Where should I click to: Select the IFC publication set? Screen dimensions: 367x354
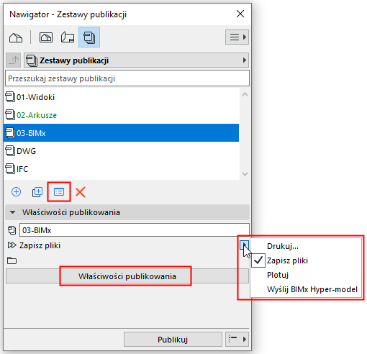click(x=122, y=169)
